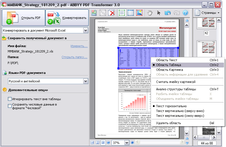Click the blue undo arrow icon

[x=168, y=13]
